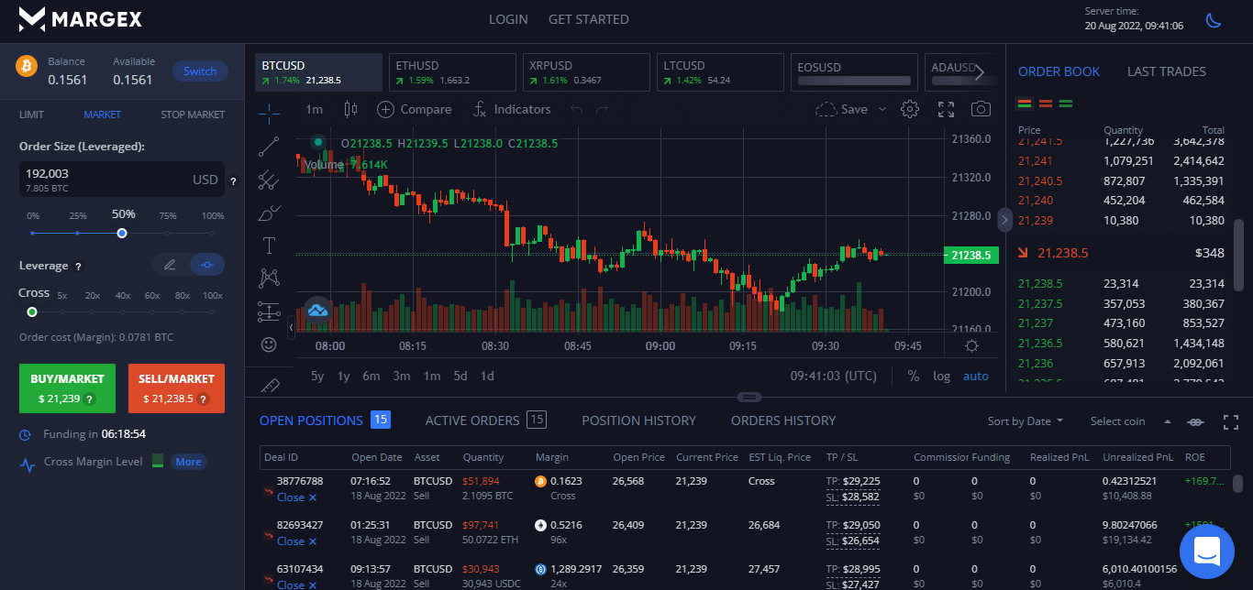Select the ruler measure tool
Image resolution: width=1253 pixels, height=590 pixels.
coord(269,385)
